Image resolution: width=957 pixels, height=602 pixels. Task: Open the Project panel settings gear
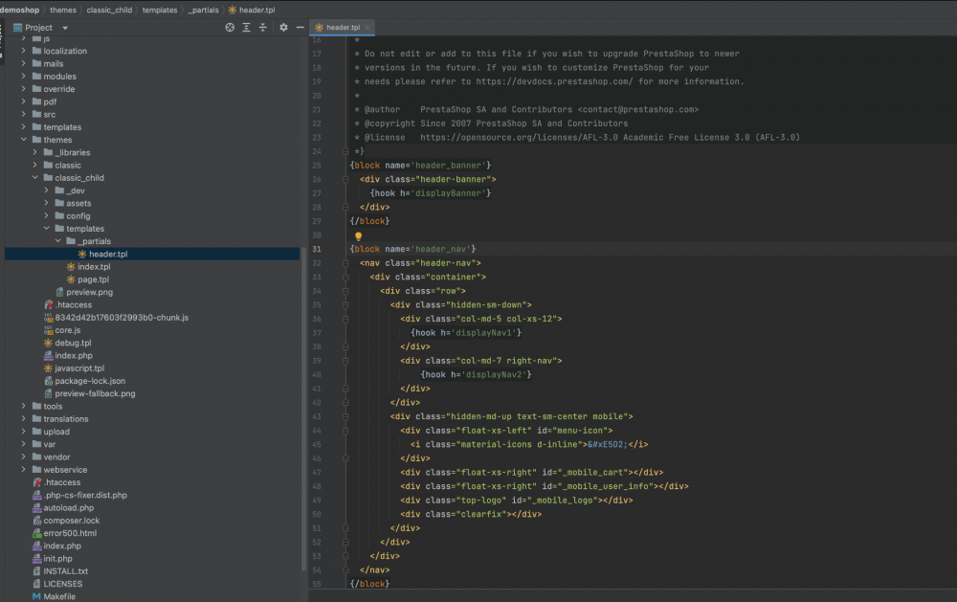pos(281,28)
